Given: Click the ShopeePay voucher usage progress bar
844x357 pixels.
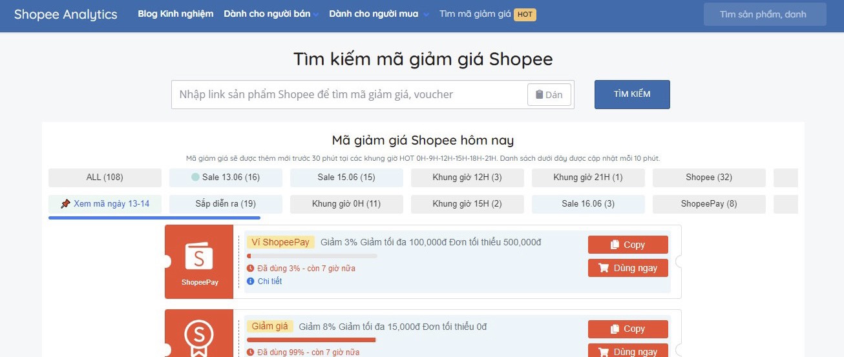Looking at the screenshot, I should pyautogui.click(x=311, y=256).
